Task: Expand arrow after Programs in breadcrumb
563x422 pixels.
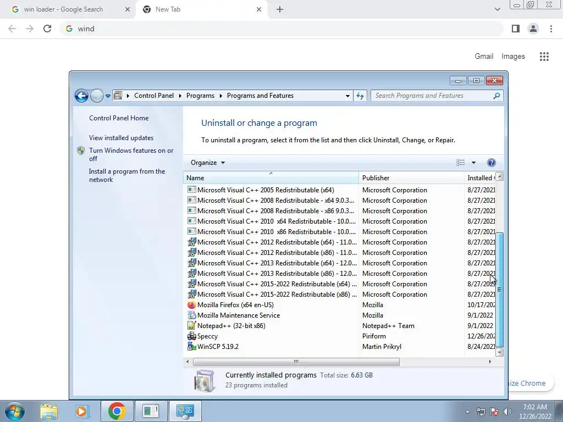Action: [220, 96]
